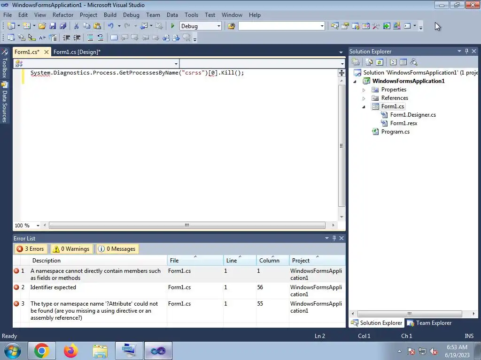Increase line indent in the text editor toolbar
The width and height of the screenshot is (481, 360).
(x=77, y=37)
